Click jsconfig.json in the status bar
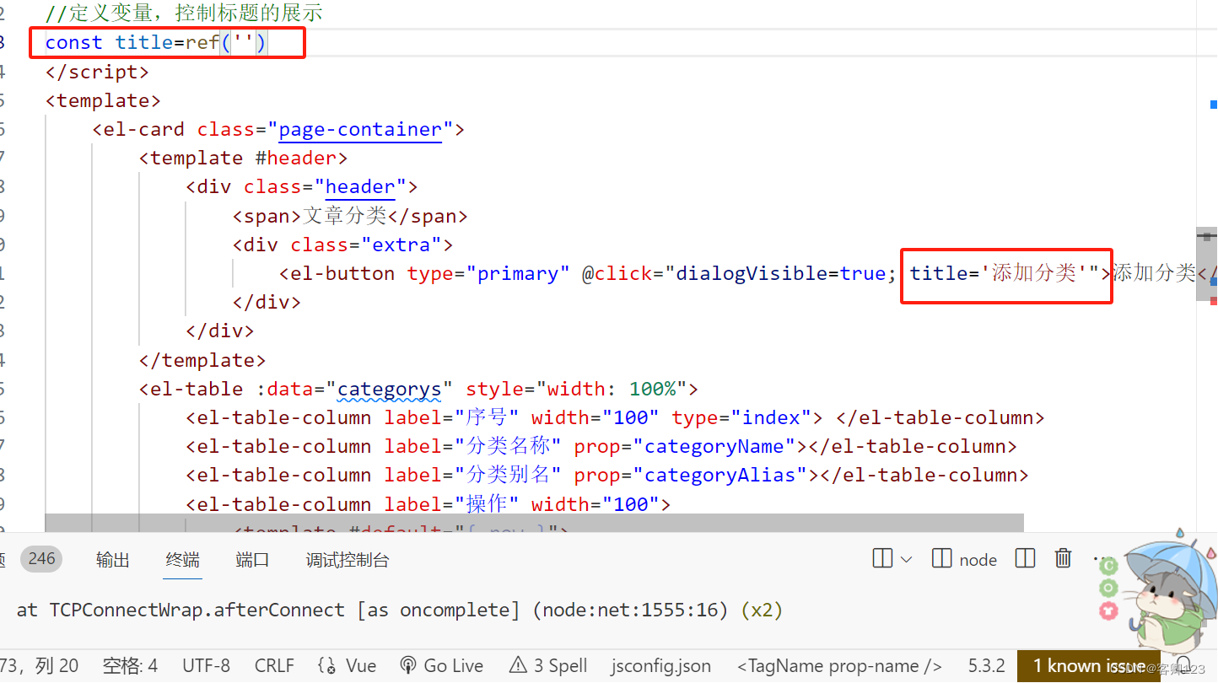1218x683 pixels. coord(661,665)
